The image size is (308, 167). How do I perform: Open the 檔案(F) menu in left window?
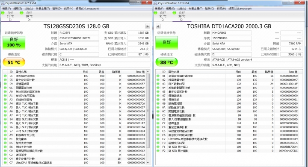(6, 9)
